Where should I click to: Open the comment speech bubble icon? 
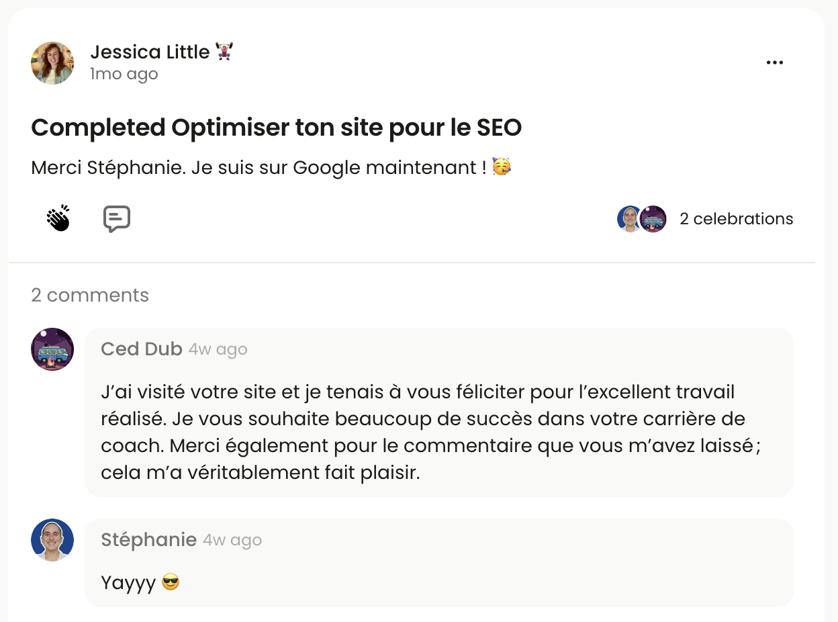[x=116, y=219]
